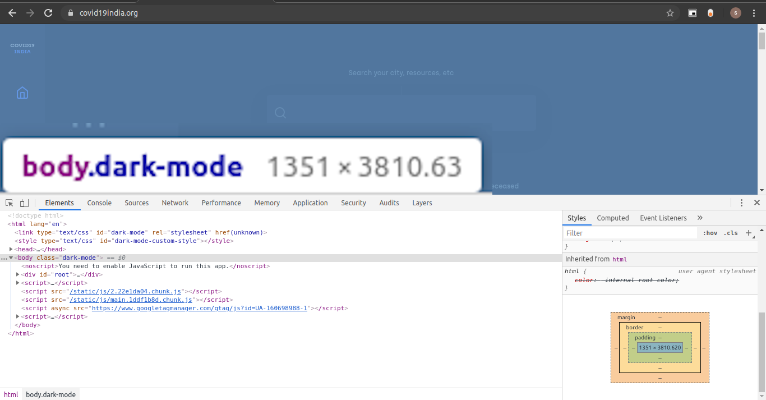Select the noscript element line

[x=146, y=266]
